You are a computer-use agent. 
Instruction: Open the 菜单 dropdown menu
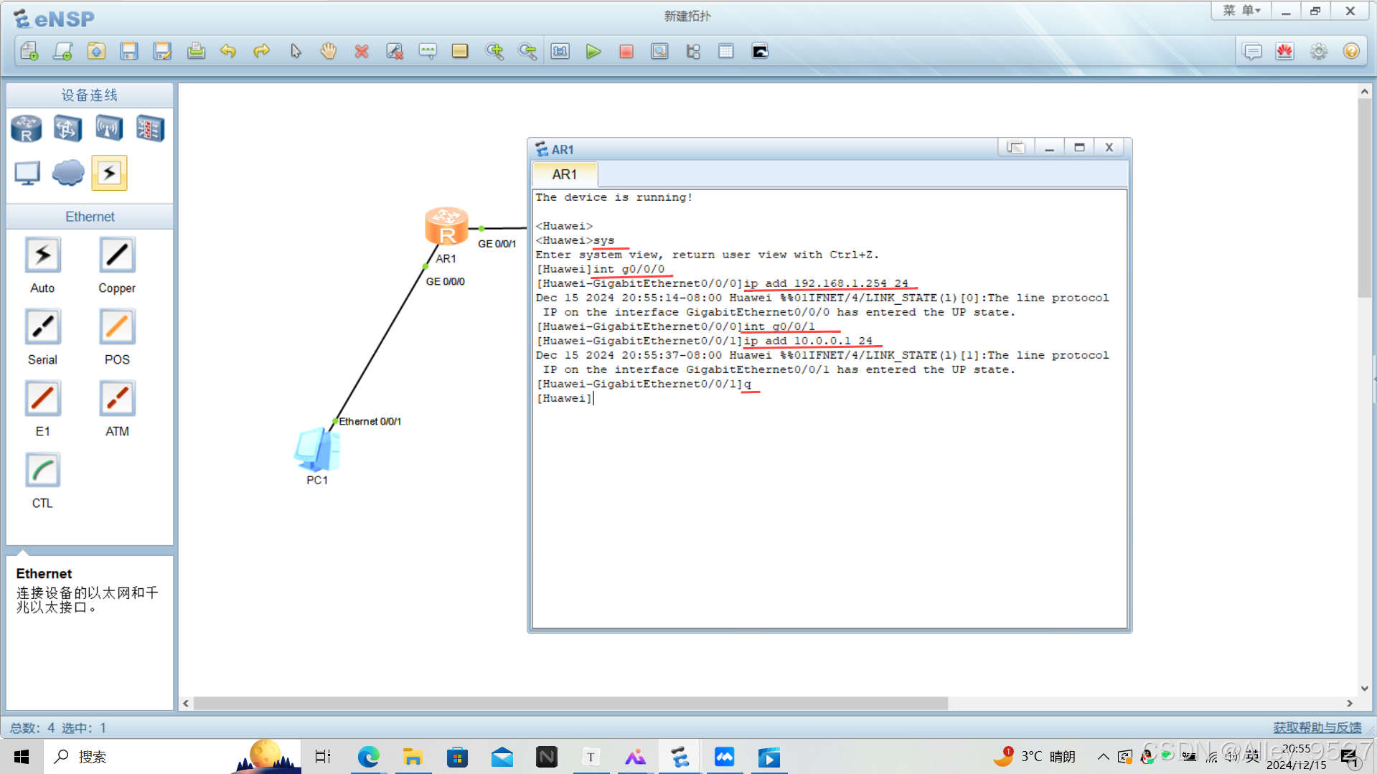1241,11
